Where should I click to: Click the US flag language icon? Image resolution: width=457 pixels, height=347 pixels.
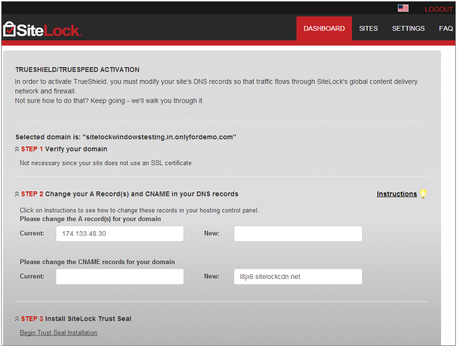(x=403, y=9)
